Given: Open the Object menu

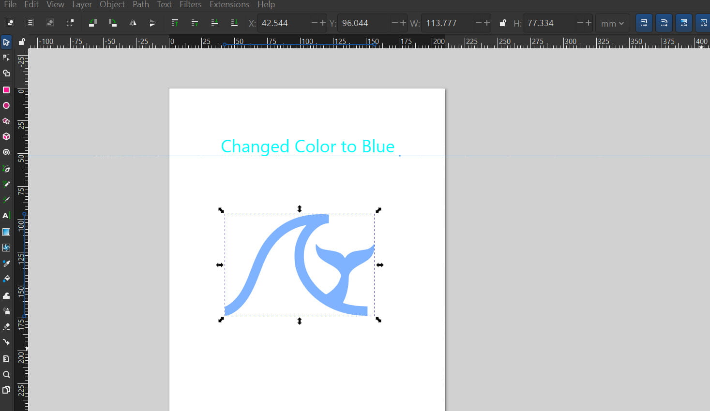Looking at the screenshot, I should tap(112, 4).
